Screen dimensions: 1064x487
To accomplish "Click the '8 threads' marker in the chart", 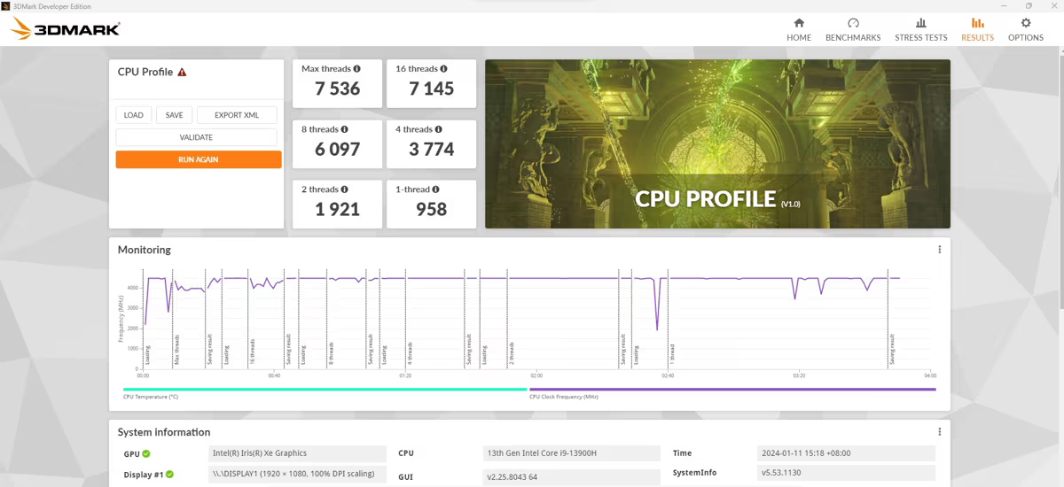I will pos(332,353).
